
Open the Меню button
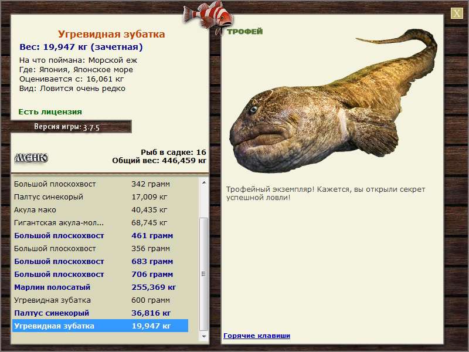pos(31,158)
